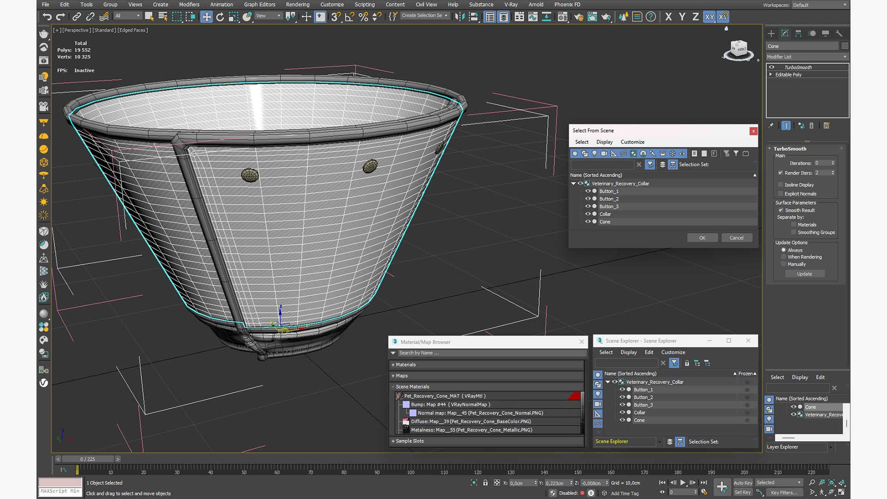887x499 pixels.
Task: Open the Create command panel tab
Action: pyautogui.click(x=771, y=33)
